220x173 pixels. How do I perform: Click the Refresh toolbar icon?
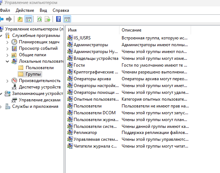point(39,19)
